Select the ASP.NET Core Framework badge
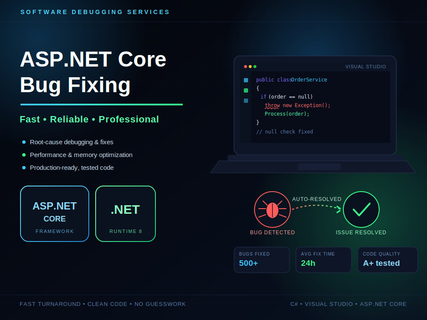Image resolution: width=427 pixels, height=320 pixels. click(x=55, y=214)
